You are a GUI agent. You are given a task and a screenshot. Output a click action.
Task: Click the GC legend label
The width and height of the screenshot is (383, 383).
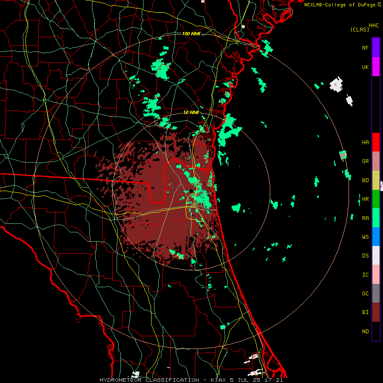(366, 293)
